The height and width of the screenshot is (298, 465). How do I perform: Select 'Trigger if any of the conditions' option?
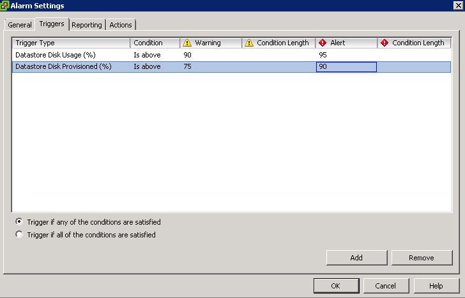click(x=19, y=222)
